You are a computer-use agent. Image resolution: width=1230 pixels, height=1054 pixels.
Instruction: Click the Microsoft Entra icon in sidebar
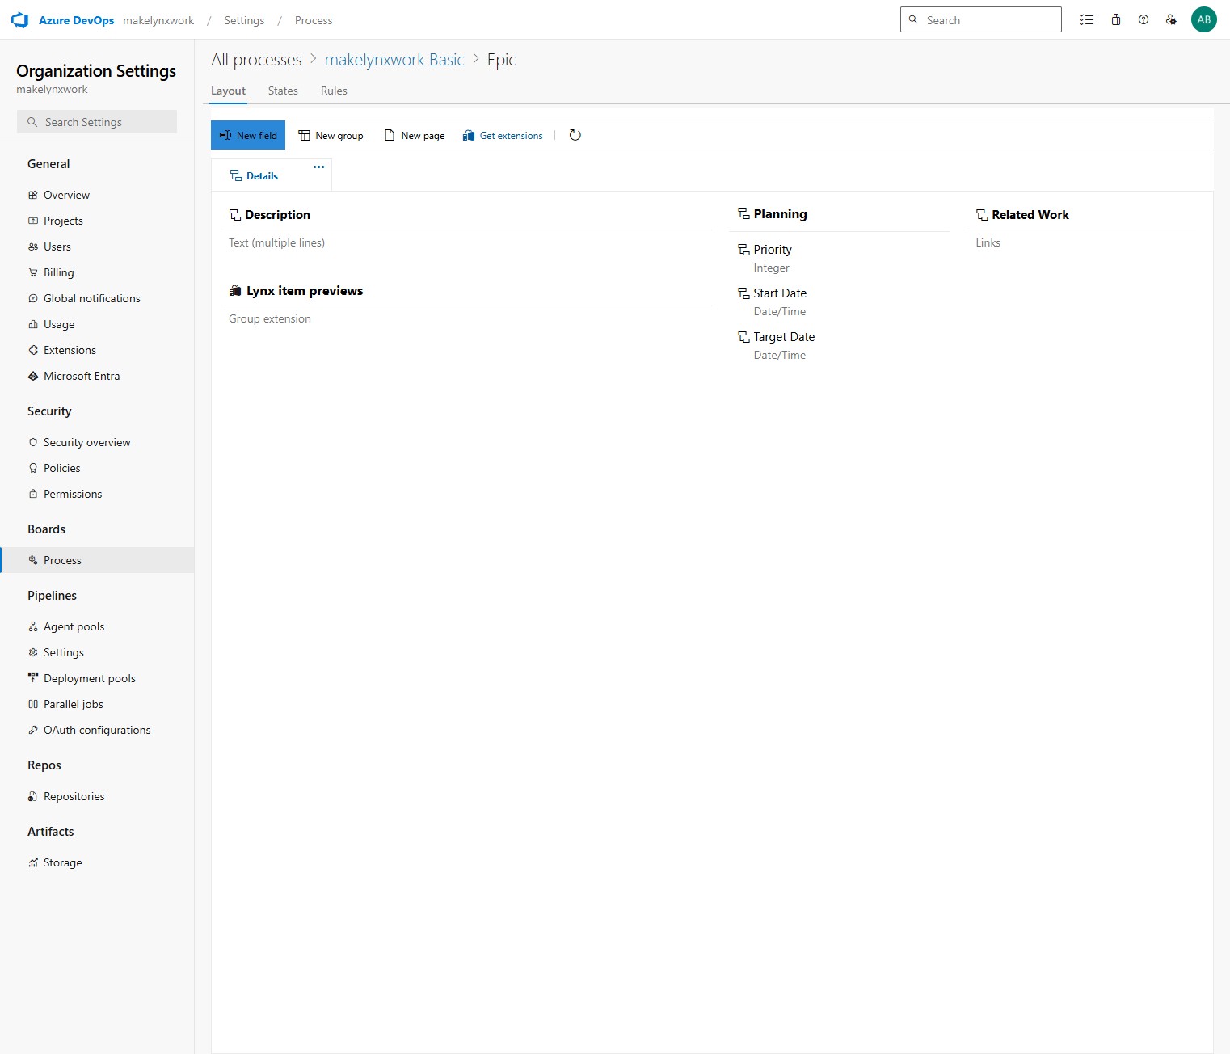tap(33, 376)
